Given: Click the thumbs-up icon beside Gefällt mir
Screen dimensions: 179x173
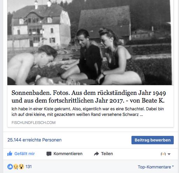Looking at the screenshot, I should tap(10, 153).
